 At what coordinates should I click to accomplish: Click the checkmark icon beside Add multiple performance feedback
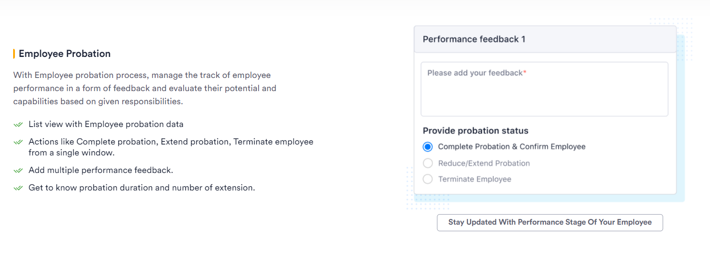(x=18, y=170)
